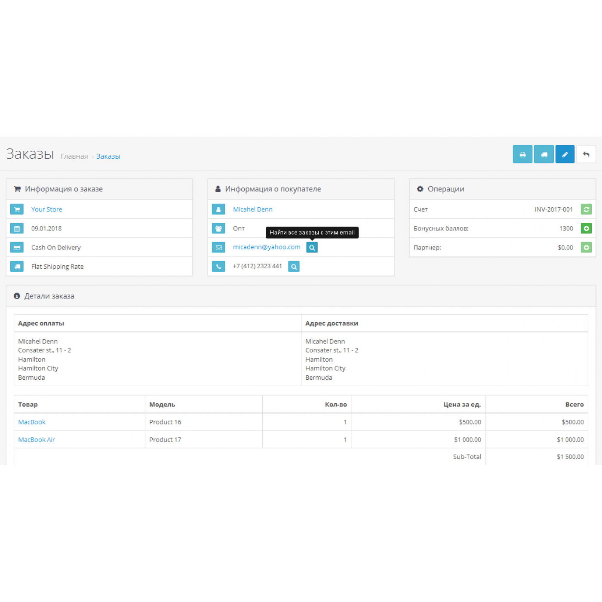602x602 pixels.
Task: Regenerate invoice number with refresh icon
Action: click(x=586, y=209)
